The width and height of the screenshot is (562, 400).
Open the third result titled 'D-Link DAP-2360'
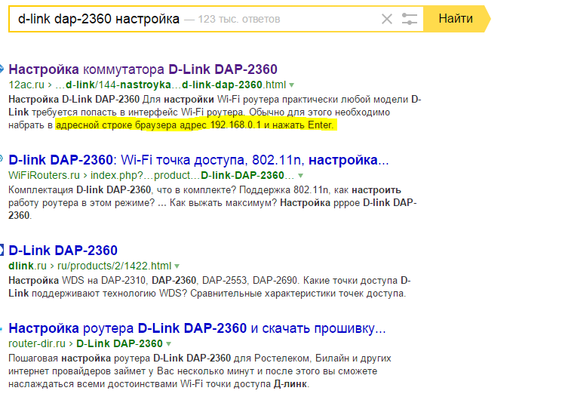coord(63,251)
